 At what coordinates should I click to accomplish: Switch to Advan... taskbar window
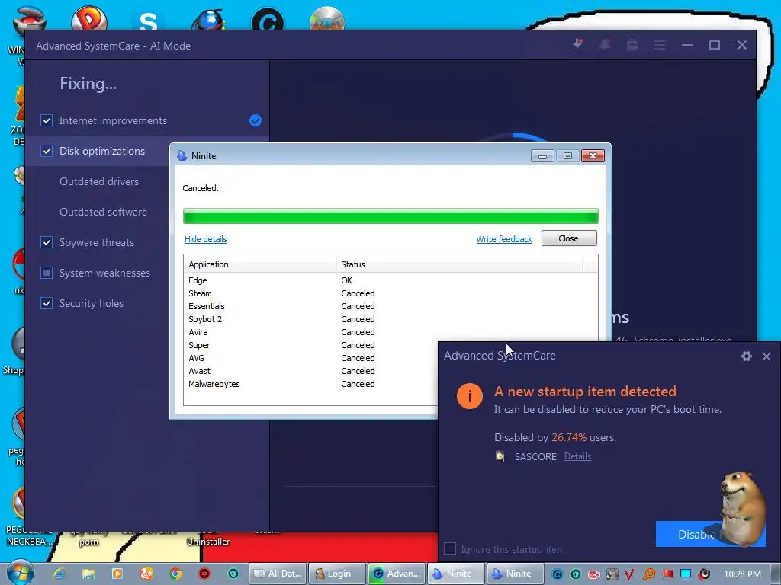point(397,574)
